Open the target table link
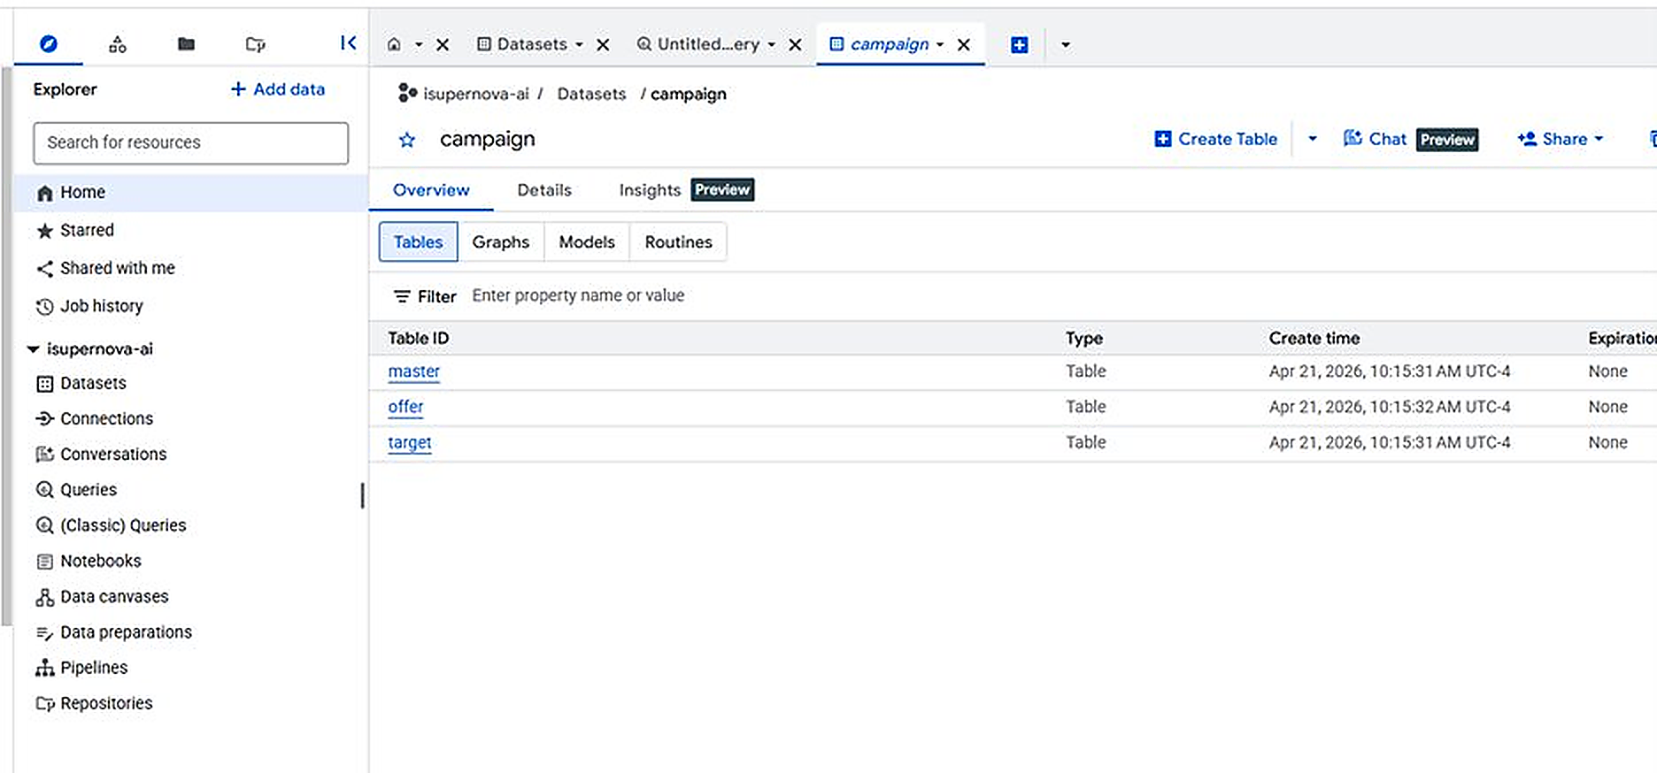The height and width of the screenshot is (773, 1657). click(410, 442)
